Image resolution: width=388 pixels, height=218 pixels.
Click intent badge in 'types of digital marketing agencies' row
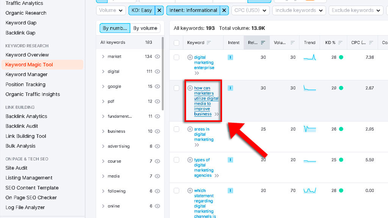[230, 160]
